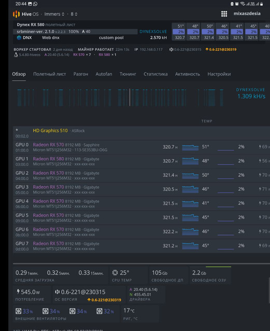Screen dimensions: 270x331
Task: Click the 320.7 H hashrate of GPU 1
Action: 170,161
